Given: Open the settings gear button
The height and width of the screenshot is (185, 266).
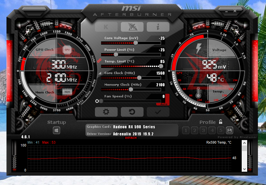Looking at the screenshot, I should tap(106, 112).
